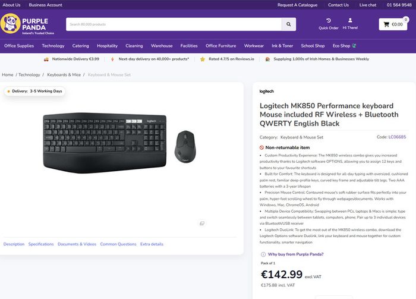
Task: Expand the Office Supplies category menu
Action: coord(19,46)
